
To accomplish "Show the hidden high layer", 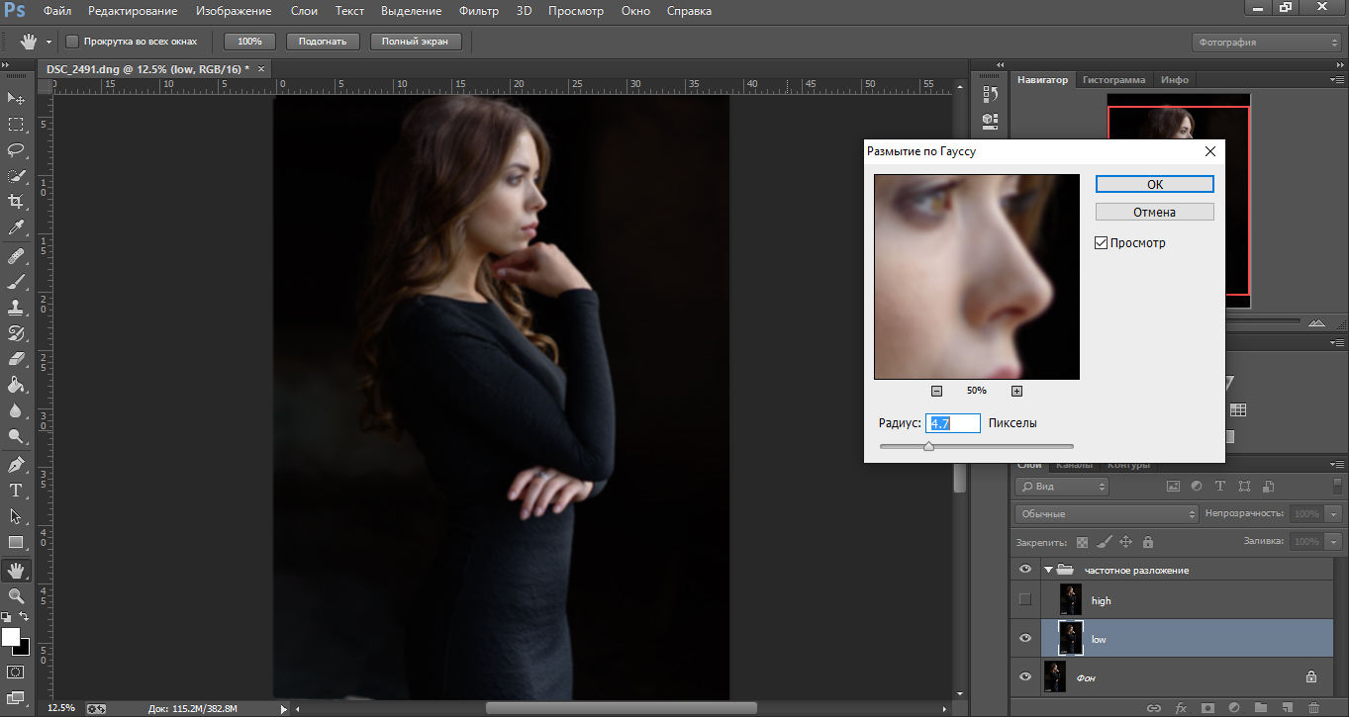I will point(1025,599).
